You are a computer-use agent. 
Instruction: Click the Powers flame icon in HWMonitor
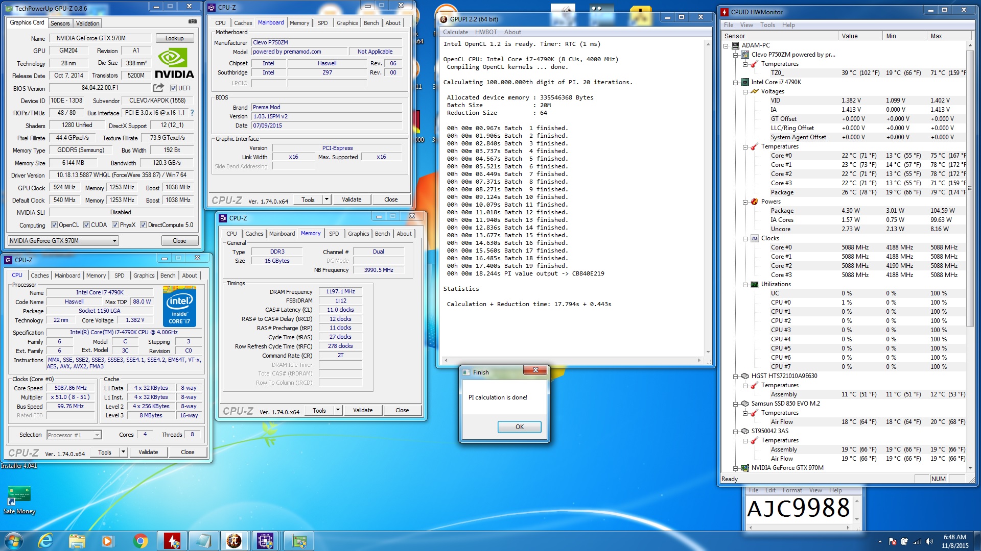(754, 202)
